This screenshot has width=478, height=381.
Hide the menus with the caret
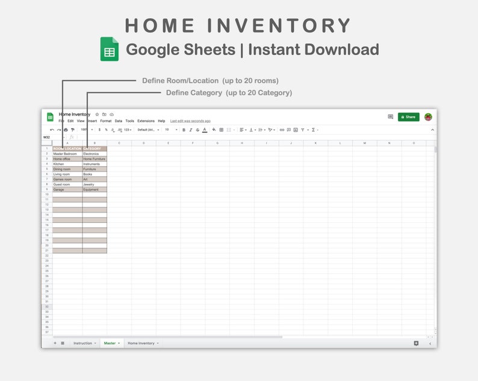coord(432,130)
